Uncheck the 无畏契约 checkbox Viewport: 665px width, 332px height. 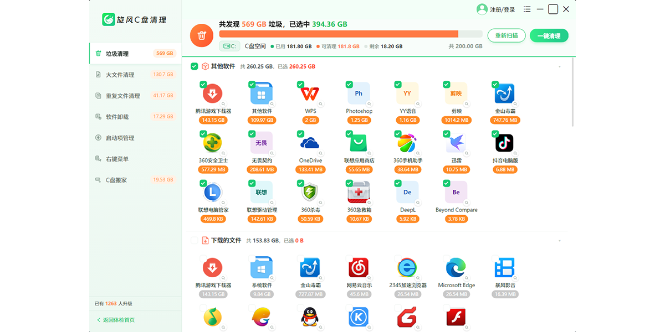click(x=252, y=134)
